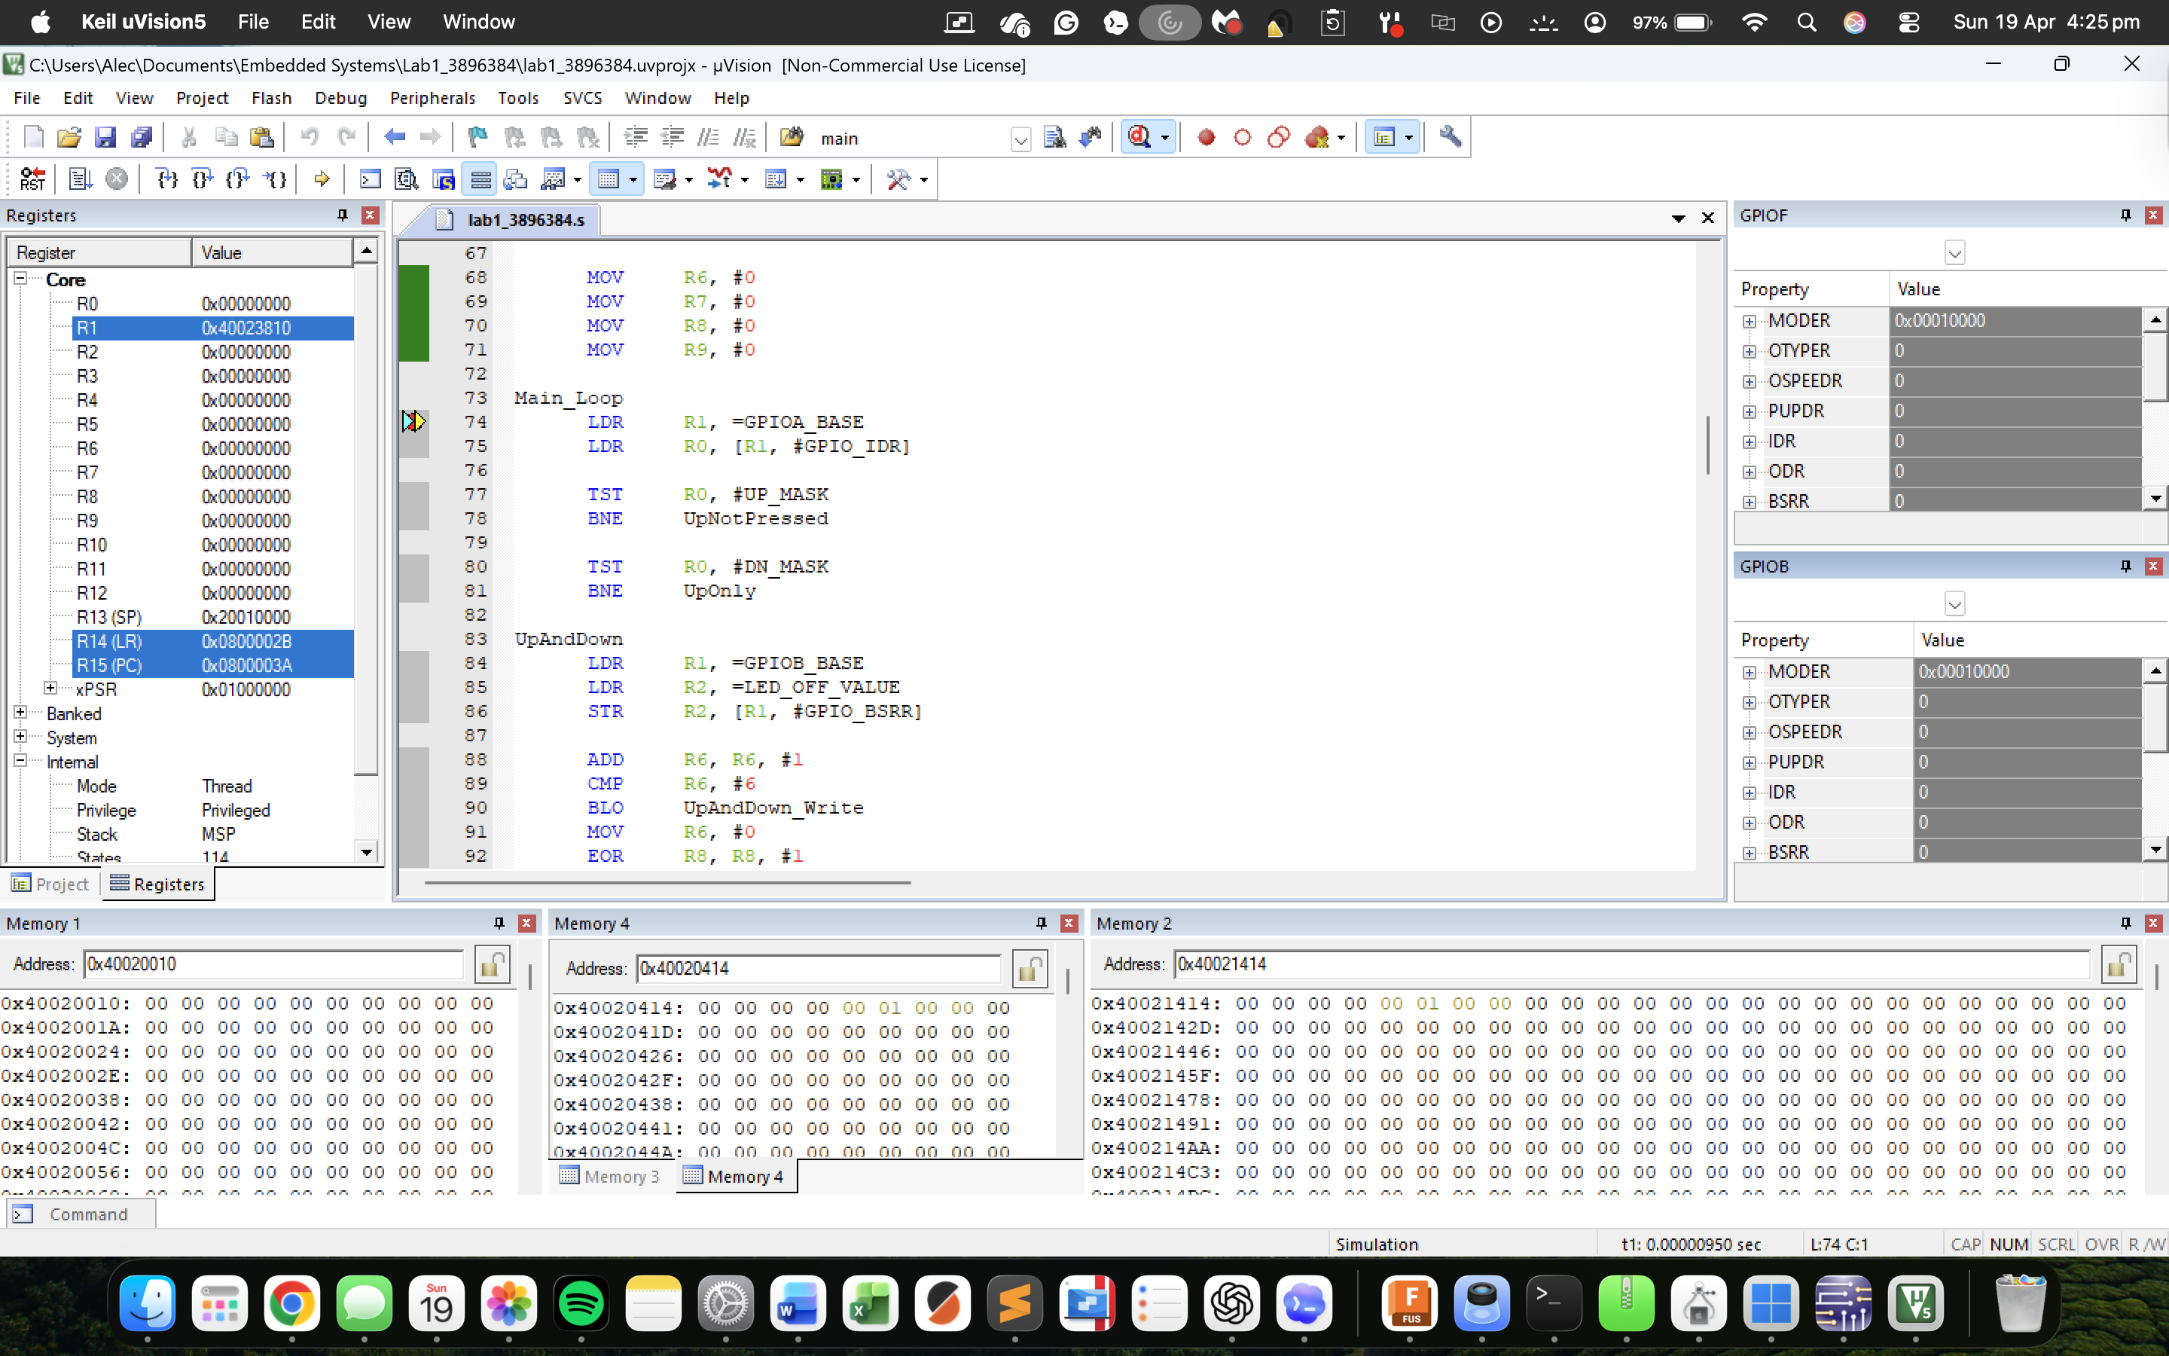Toggle the Registers Window icon
This screenshot has height=1356, width=2169.
point(480,179)
